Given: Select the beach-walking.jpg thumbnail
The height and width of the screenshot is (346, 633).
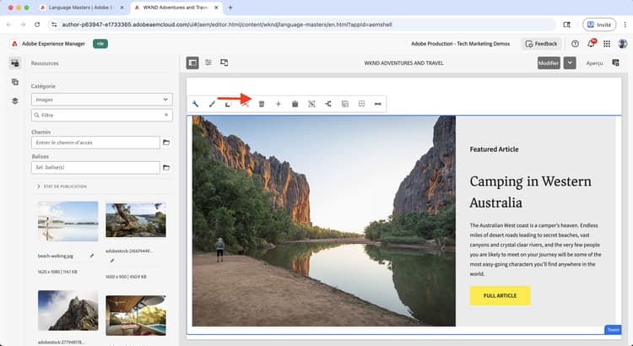Looking at the screenshot, I should pos(68,221).
